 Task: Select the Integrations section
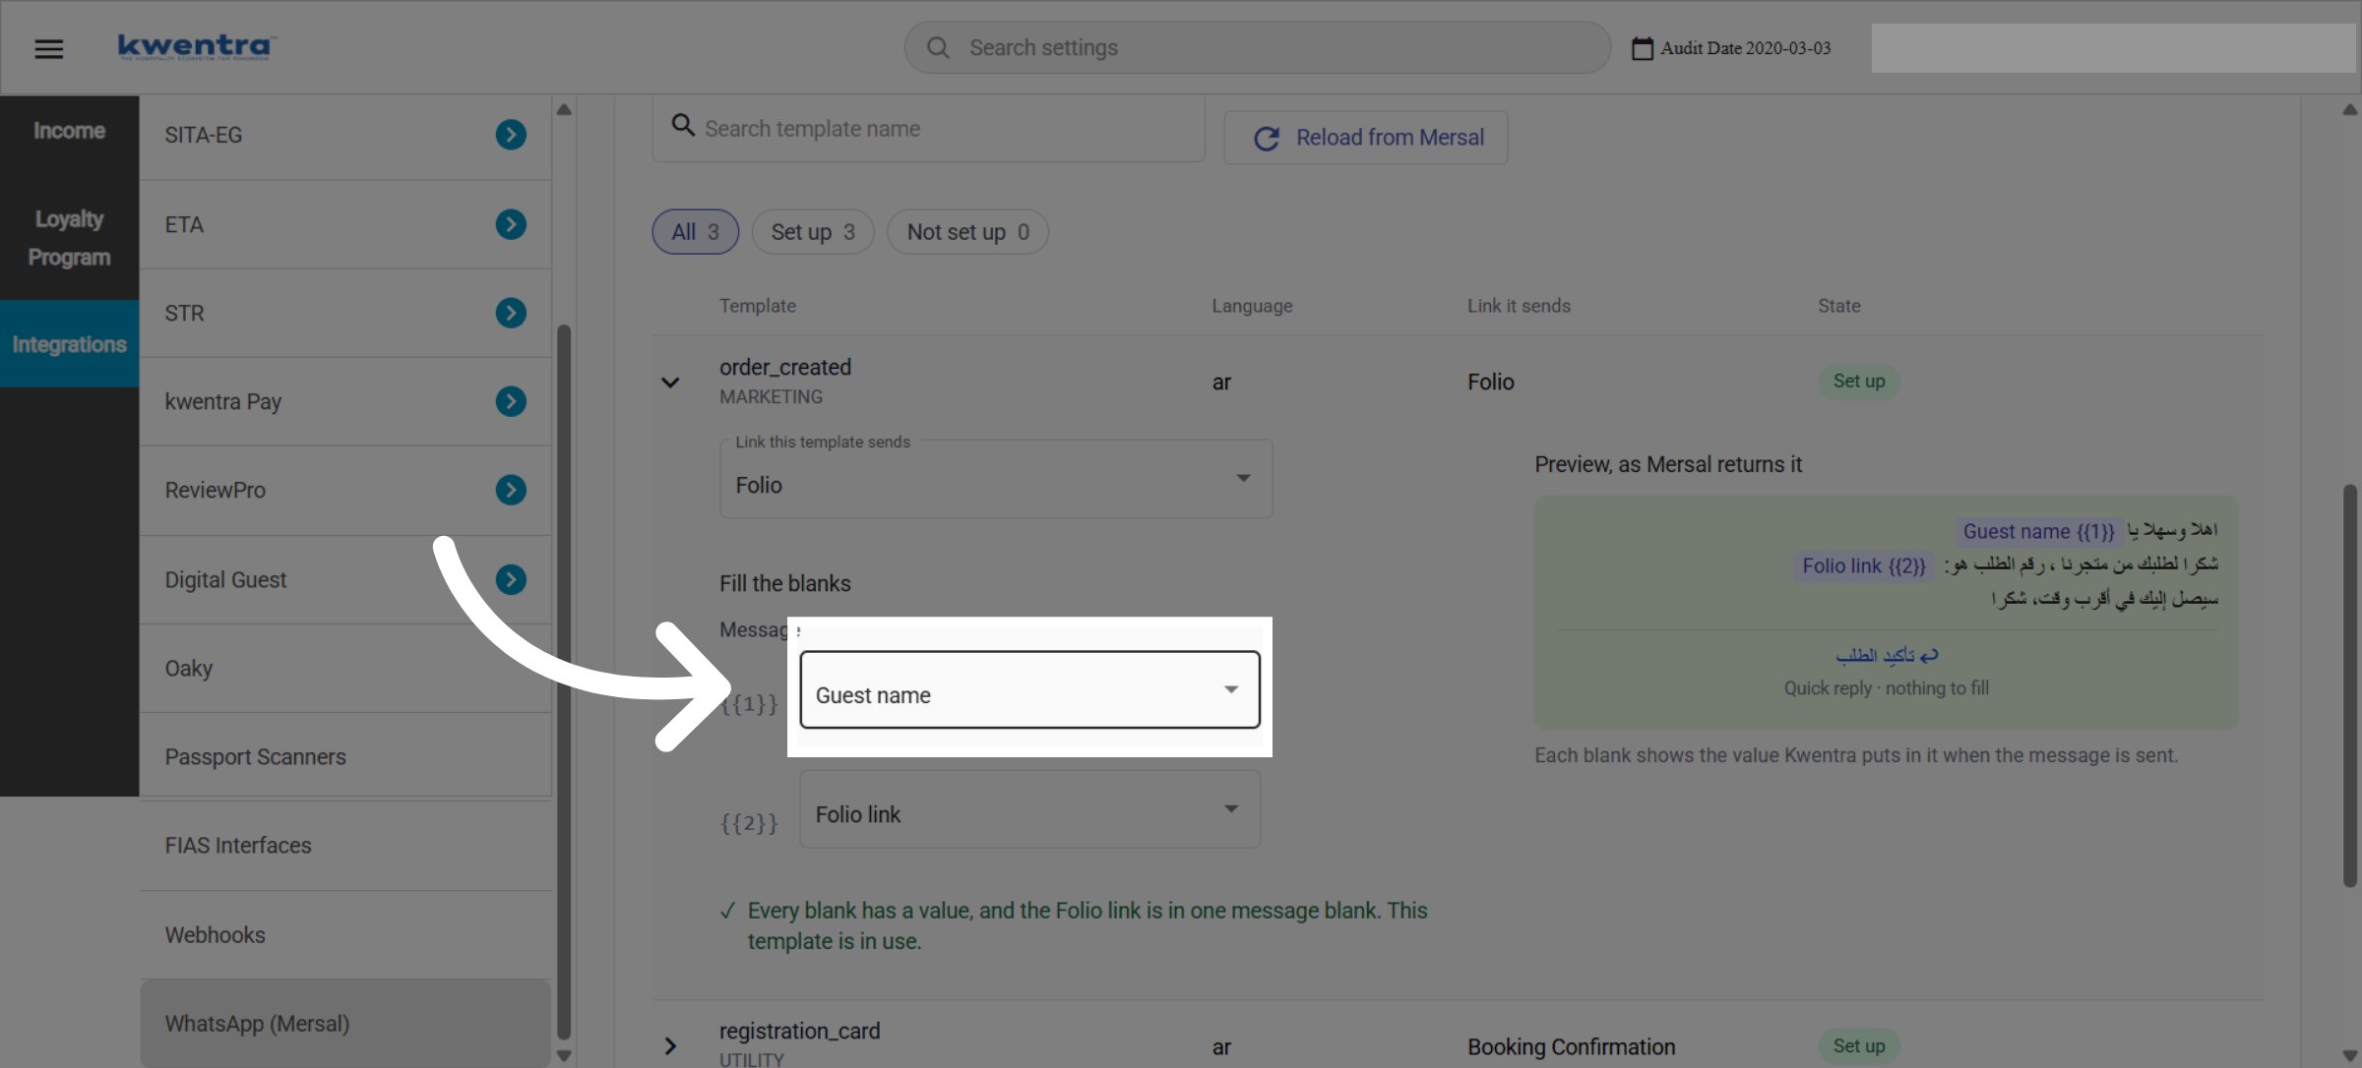pyautogui.click(x=69, y=344)
